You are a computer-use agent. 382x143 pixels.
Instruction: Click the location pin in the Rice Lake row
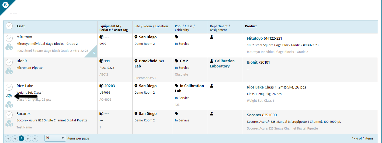(x=136, y=86)
